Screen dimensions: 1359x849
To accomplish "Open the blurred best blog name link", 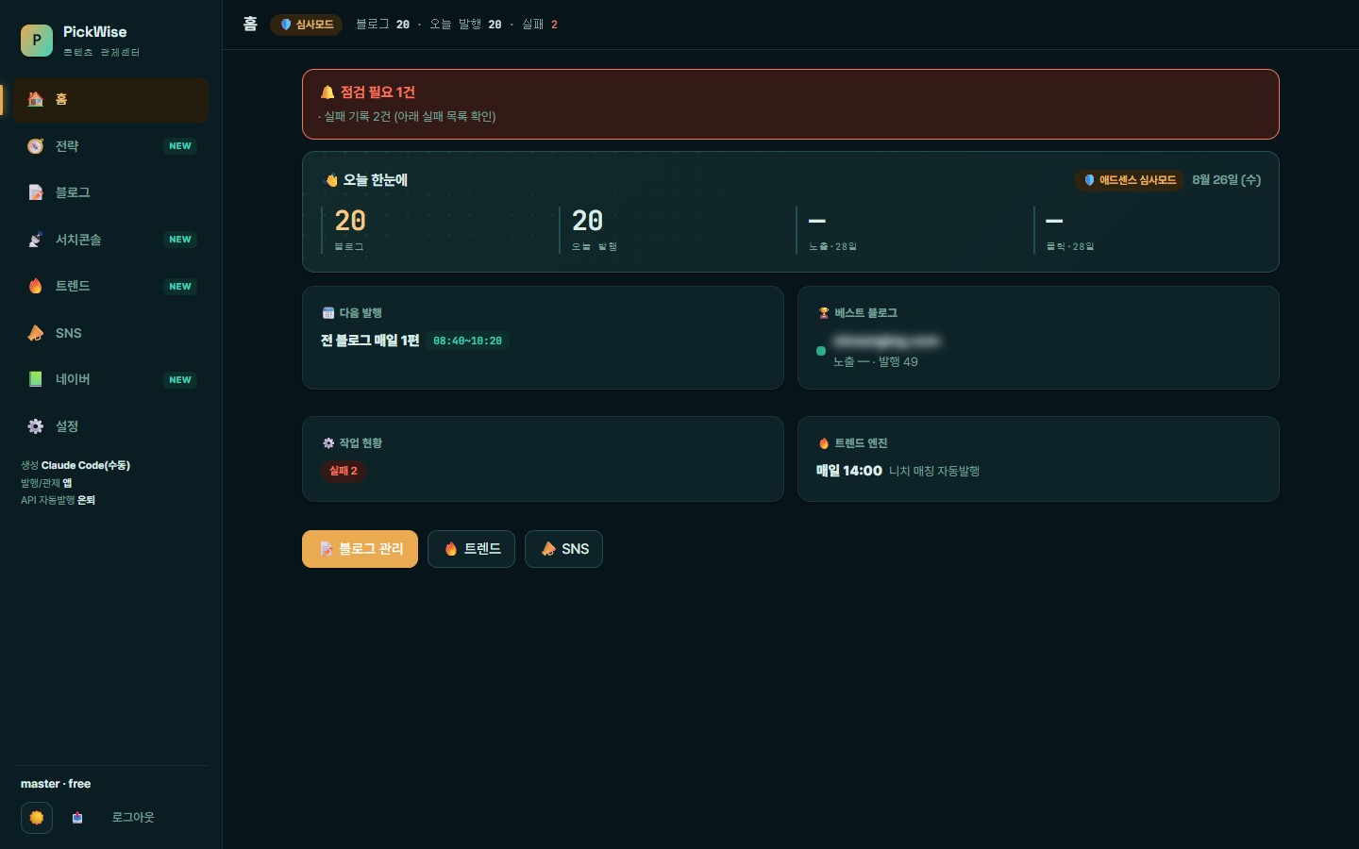I will point(886,341).
